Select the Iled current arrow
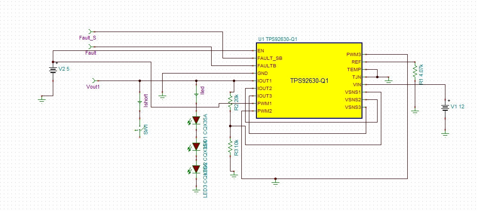This screenshot has width=477, height=212. [x=196, y=95]
